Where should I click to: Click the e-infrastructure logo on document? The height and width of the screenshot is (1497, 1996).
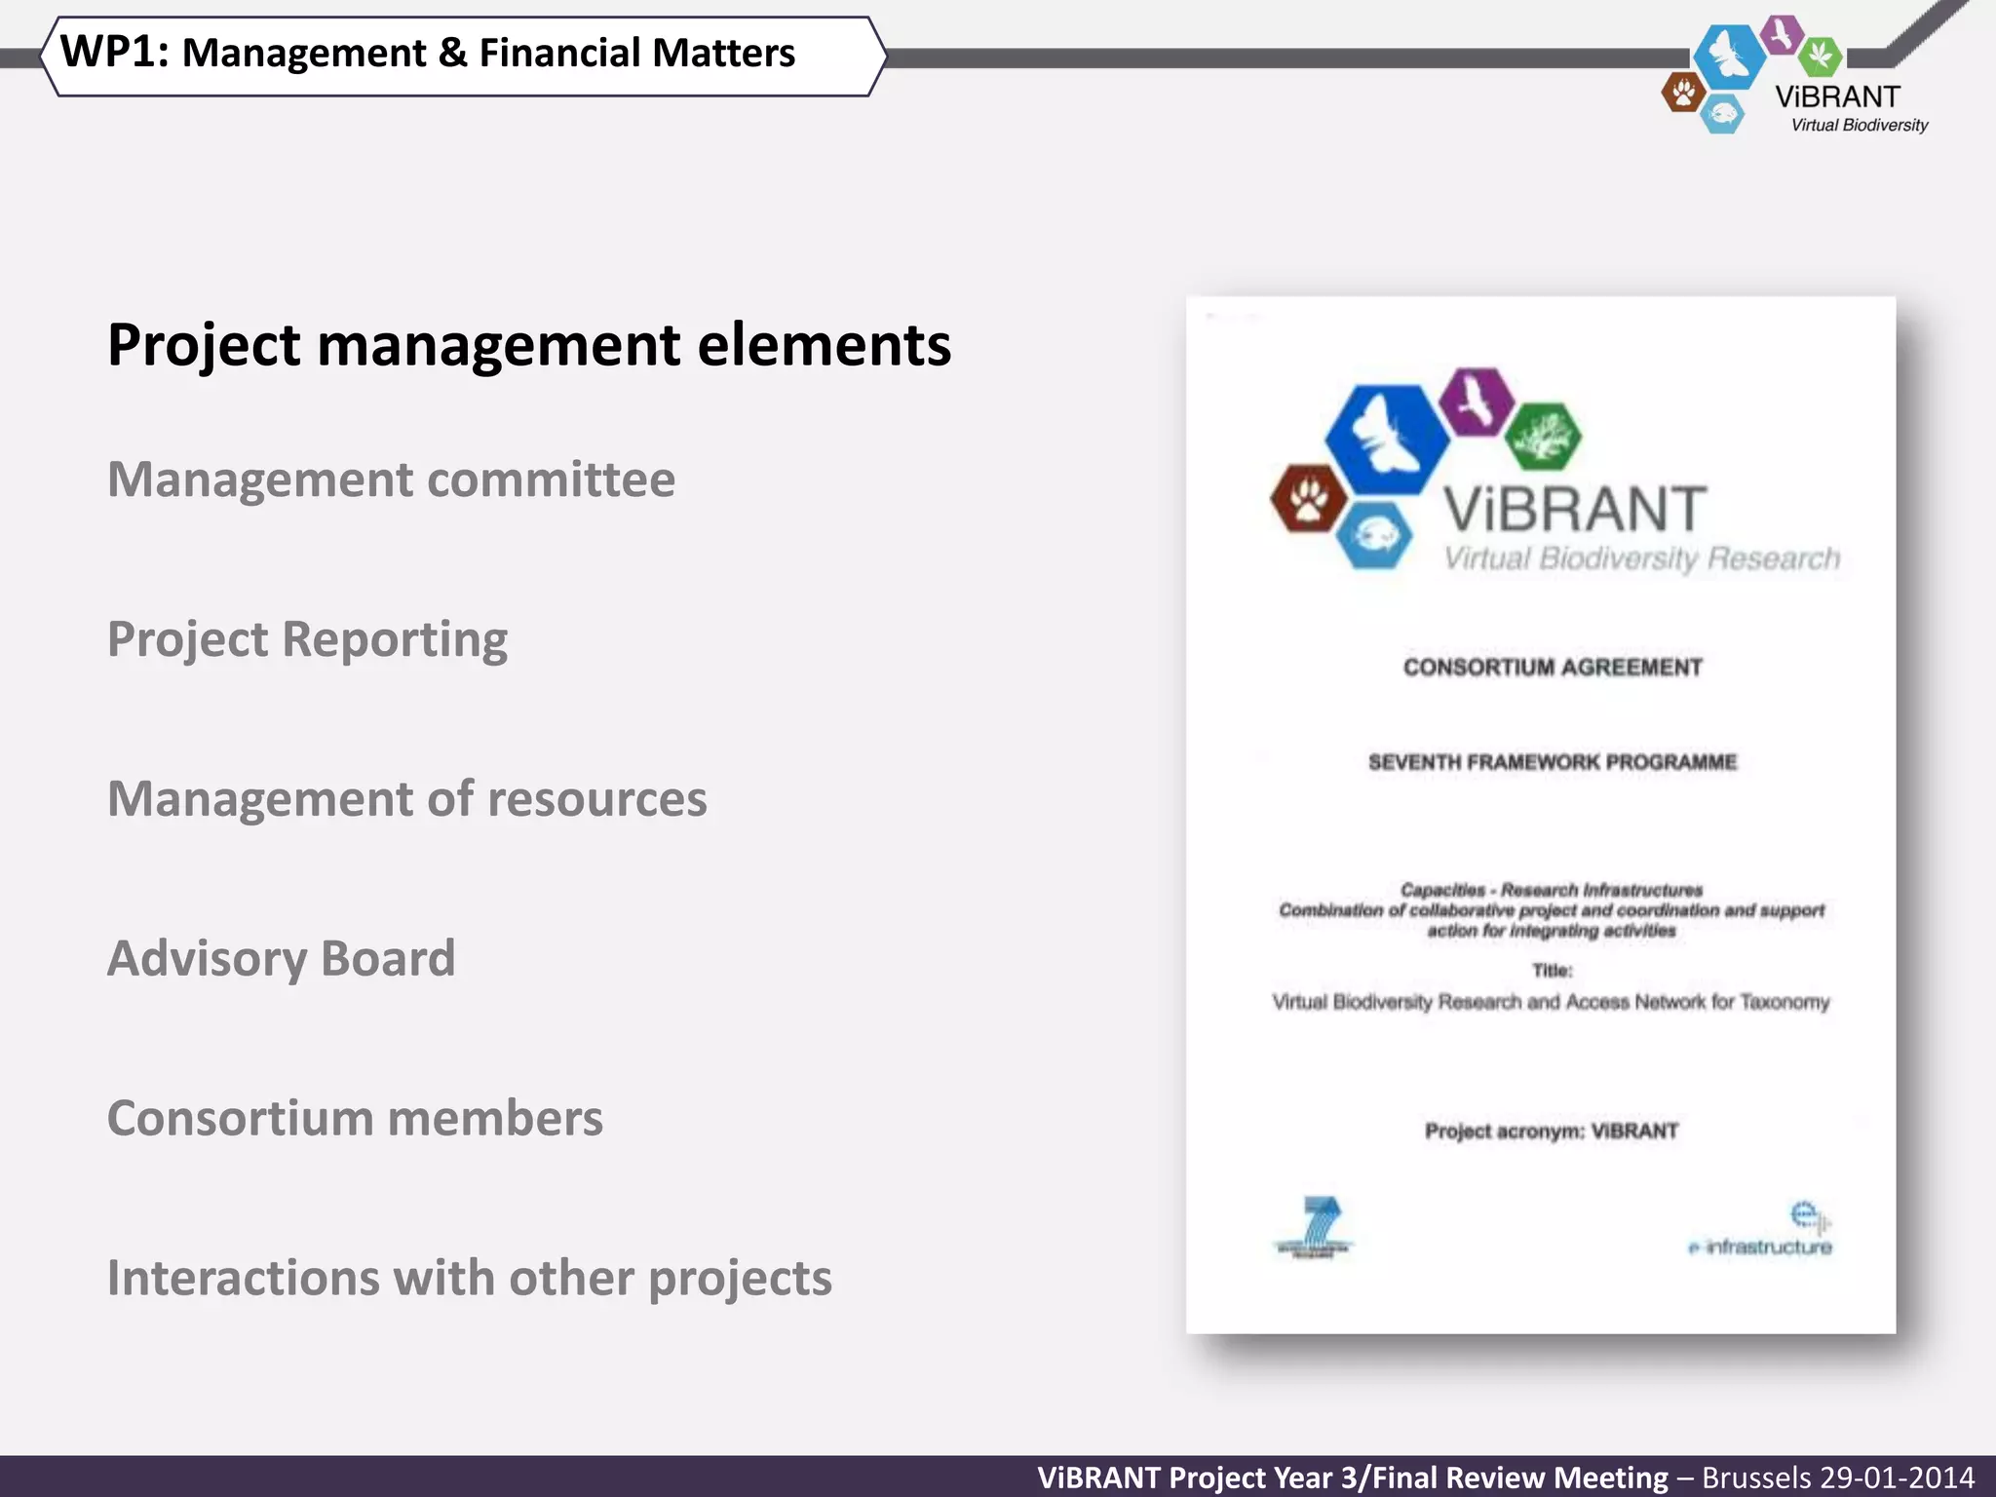tap(1761, 1229)
